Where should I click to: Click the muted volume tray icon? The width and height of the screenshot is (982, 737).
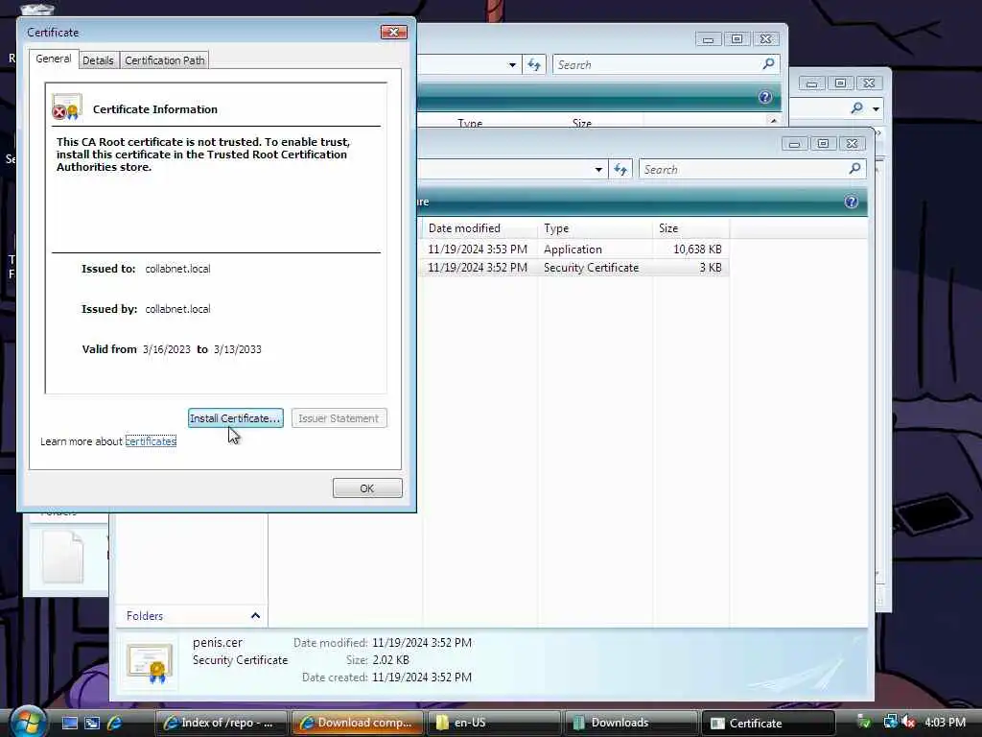tap(908, 723)
